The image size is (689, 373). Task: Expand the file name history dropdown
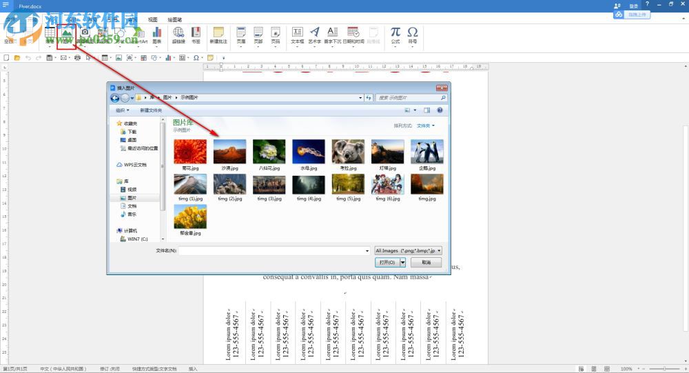click(367, 251)
